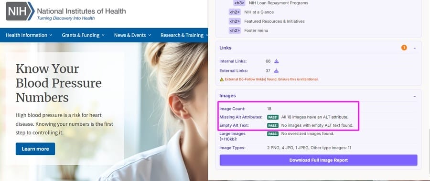Click the Know Your Blood Pressure Numbers heading
Viewport: 430px width, 181px height.
pyautogui.click(x=58, y=83)
